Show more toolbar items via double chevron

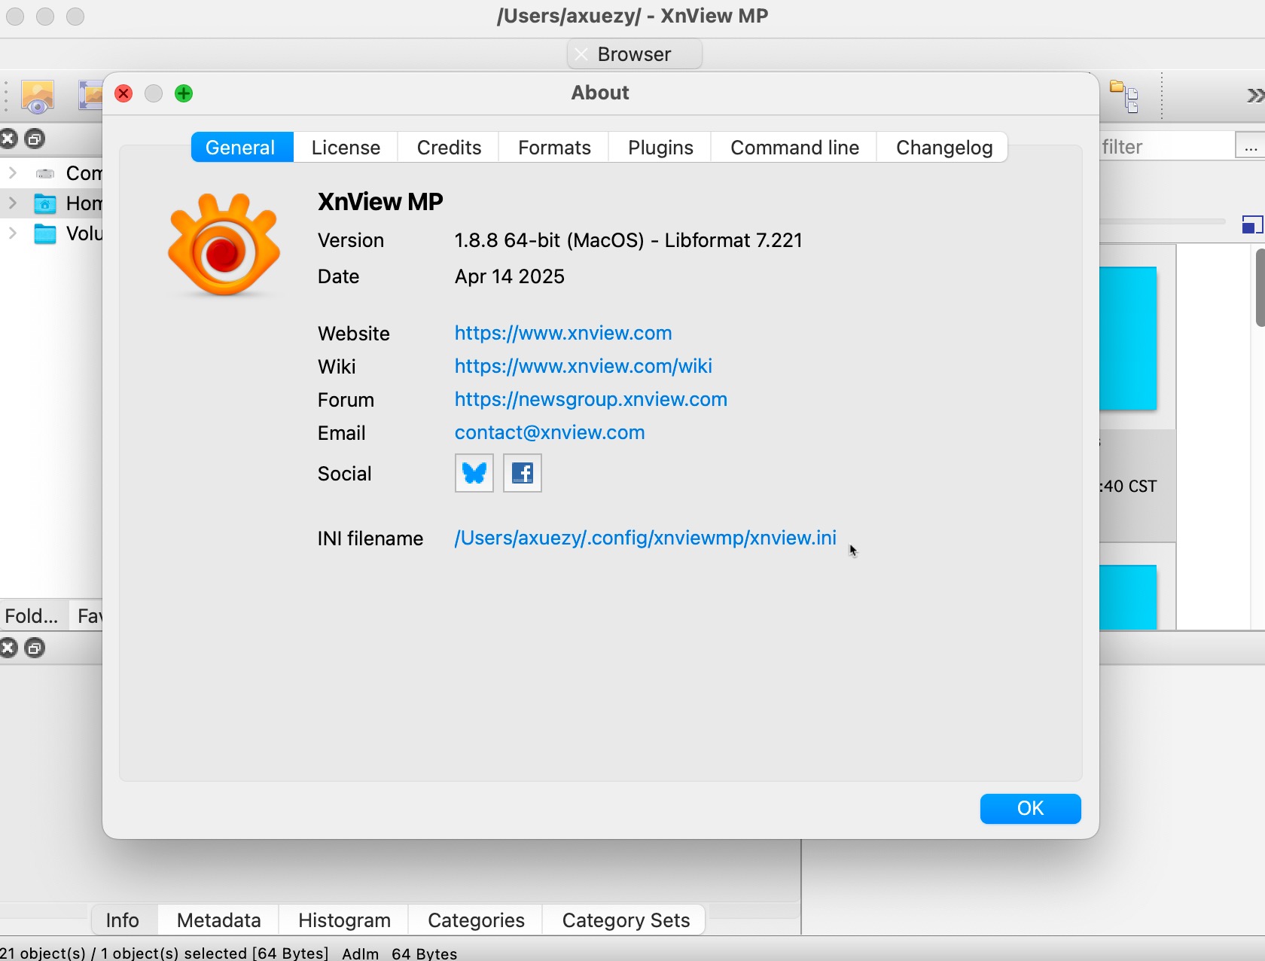pyautogui.click(x=1254, y=96)
